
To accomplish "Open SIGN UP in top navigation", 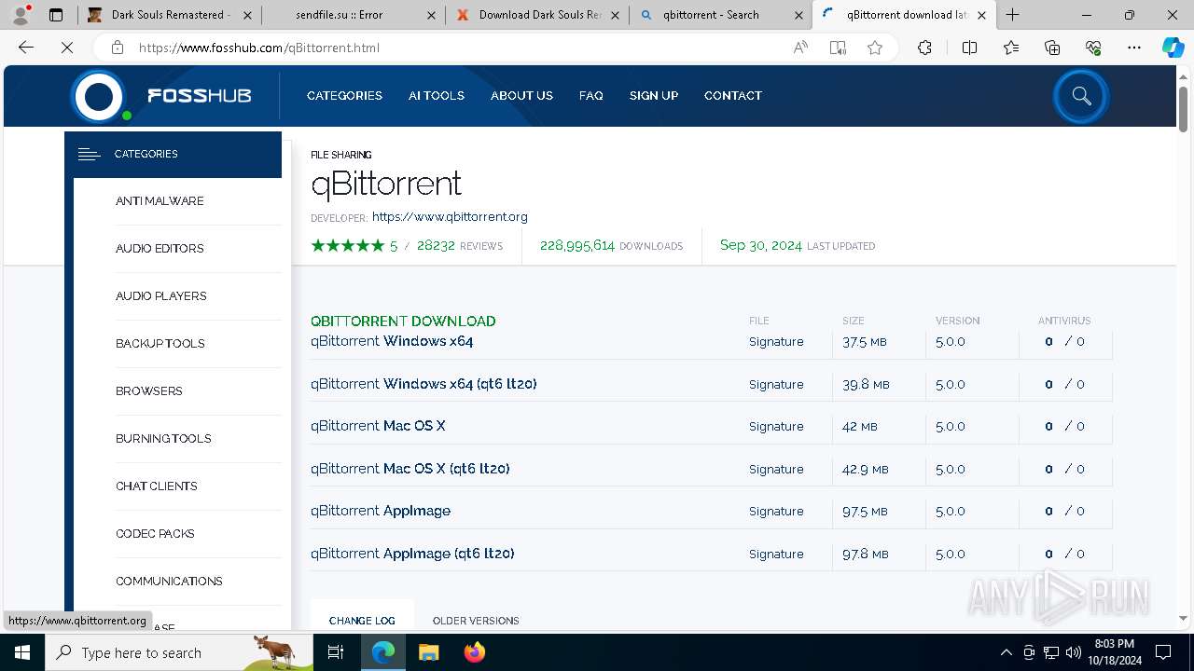I will tap(654, 96).
